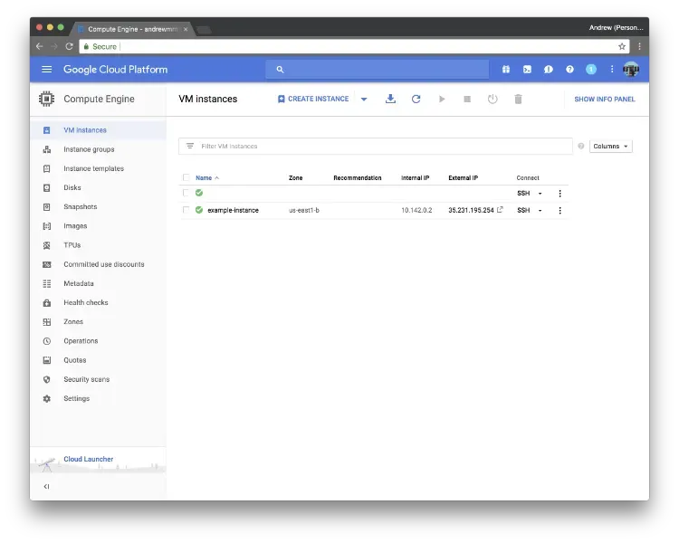Click the help question mark icon
The image size is (679, 543).
569,69
